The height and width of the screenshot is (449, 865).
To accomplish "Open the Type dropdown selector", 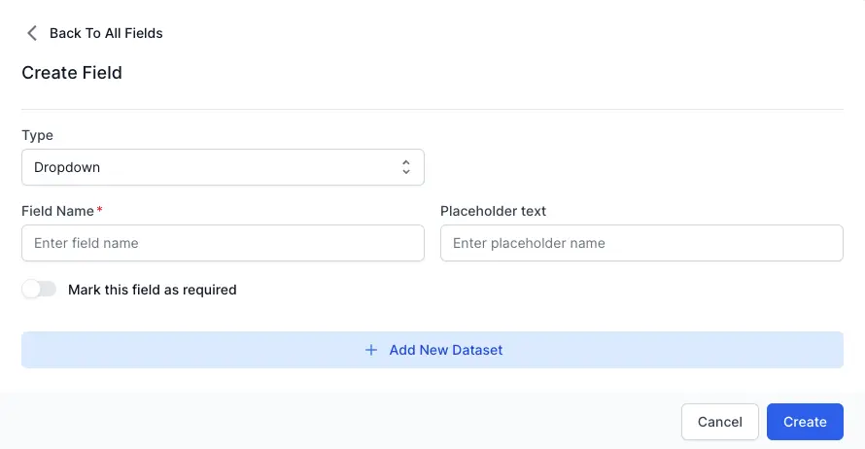I will (x=223, y=167).
